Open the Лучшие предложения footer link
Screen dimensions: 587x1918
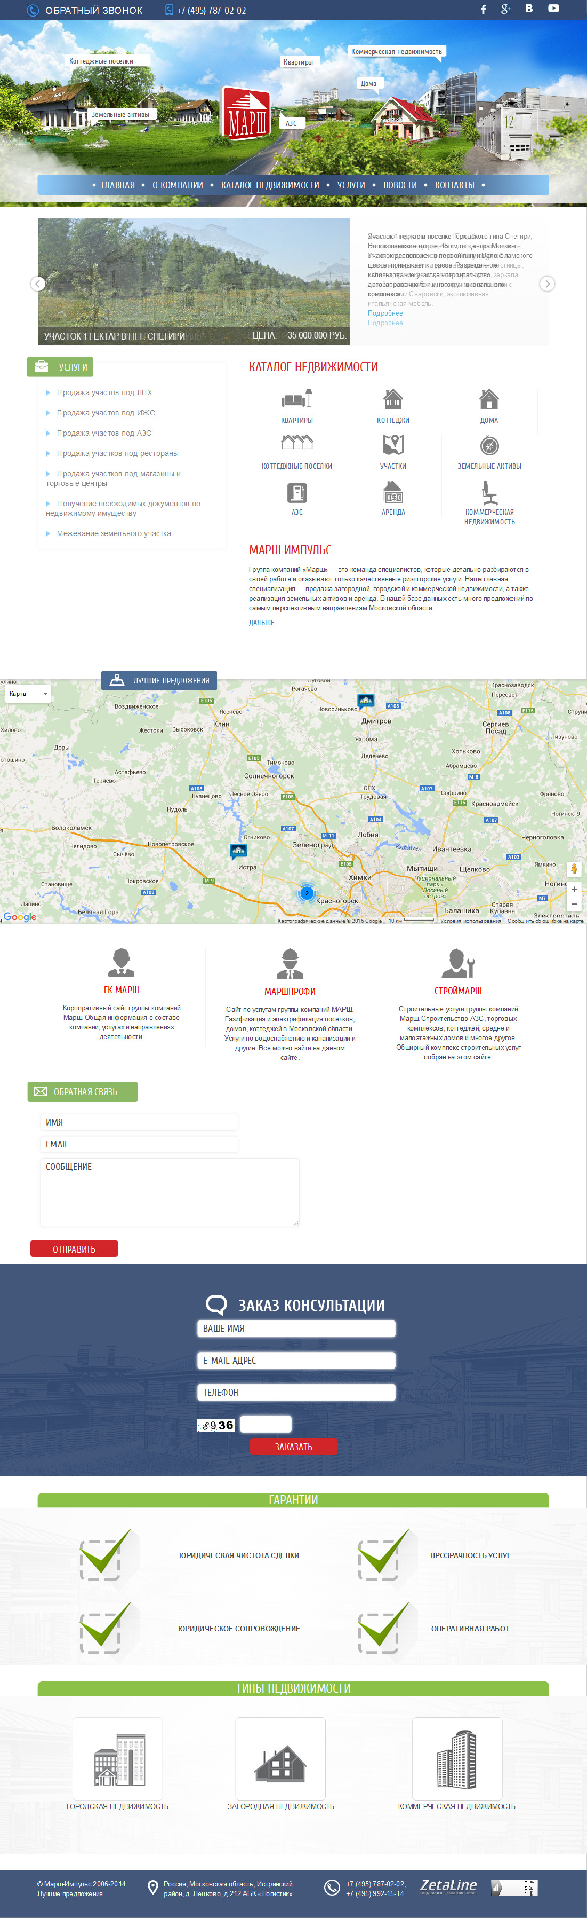[x=70, y=1893]
